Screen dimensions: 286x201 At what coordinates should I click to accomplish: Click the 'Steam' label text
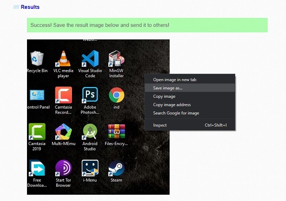tap(116, 180)
